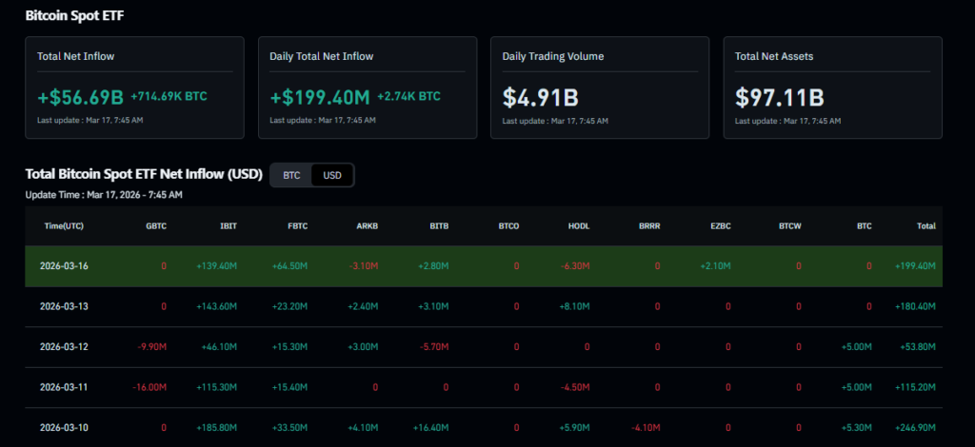
Task: Click the Time(UTC) column header
Action: coord(64,226)
